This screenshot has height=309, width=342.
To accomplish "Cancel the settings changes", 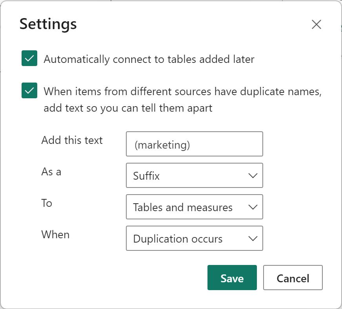I will click(x=293, y=278).
